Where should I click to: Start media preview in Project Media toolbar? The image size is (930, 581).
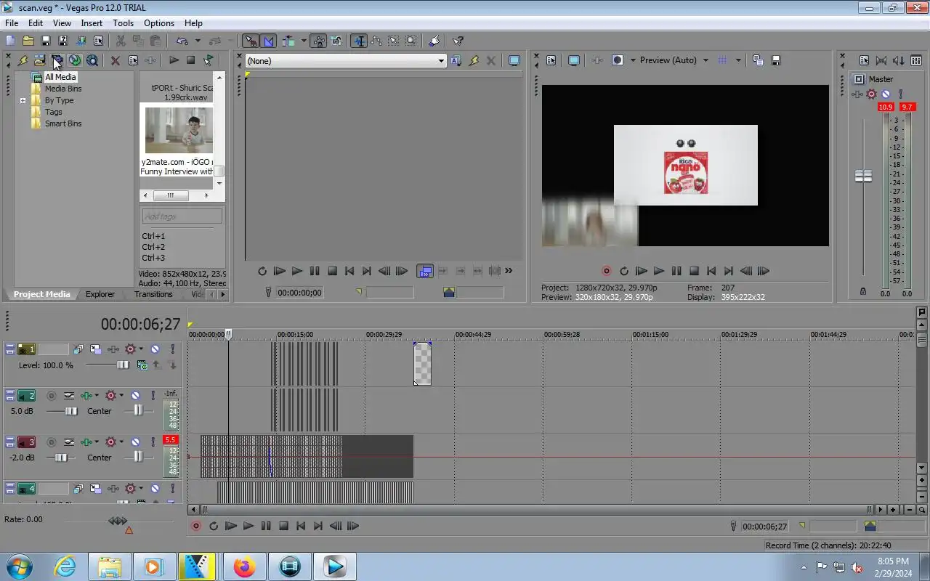(x=174, y=60)
